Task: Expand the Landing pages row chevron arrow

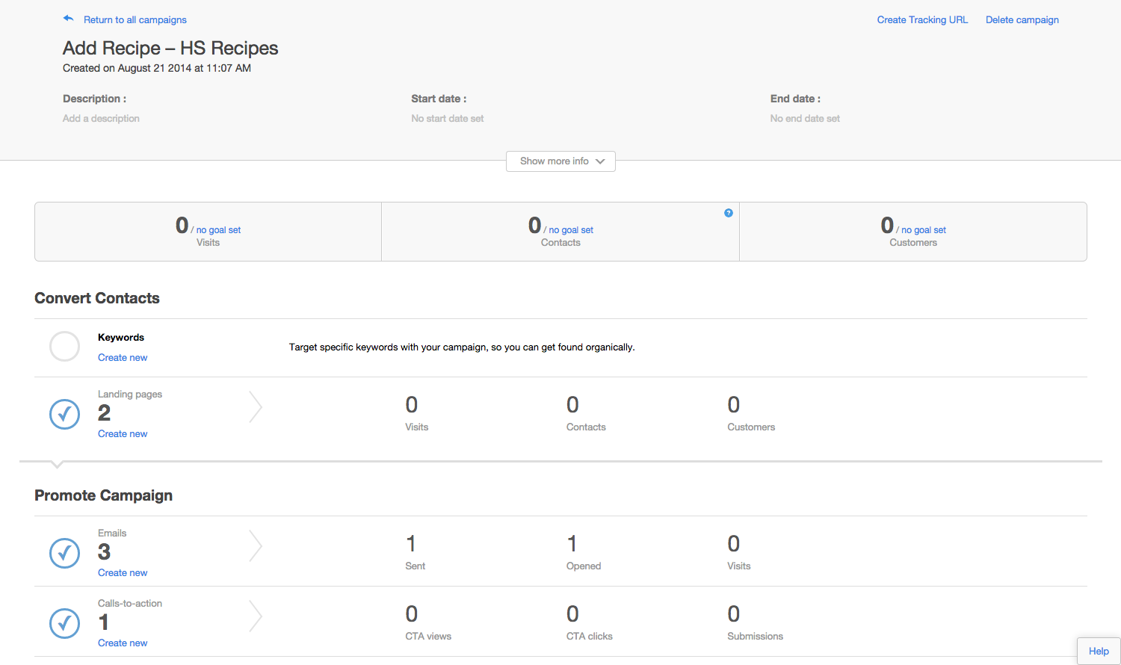Action: tap(256, 407)
